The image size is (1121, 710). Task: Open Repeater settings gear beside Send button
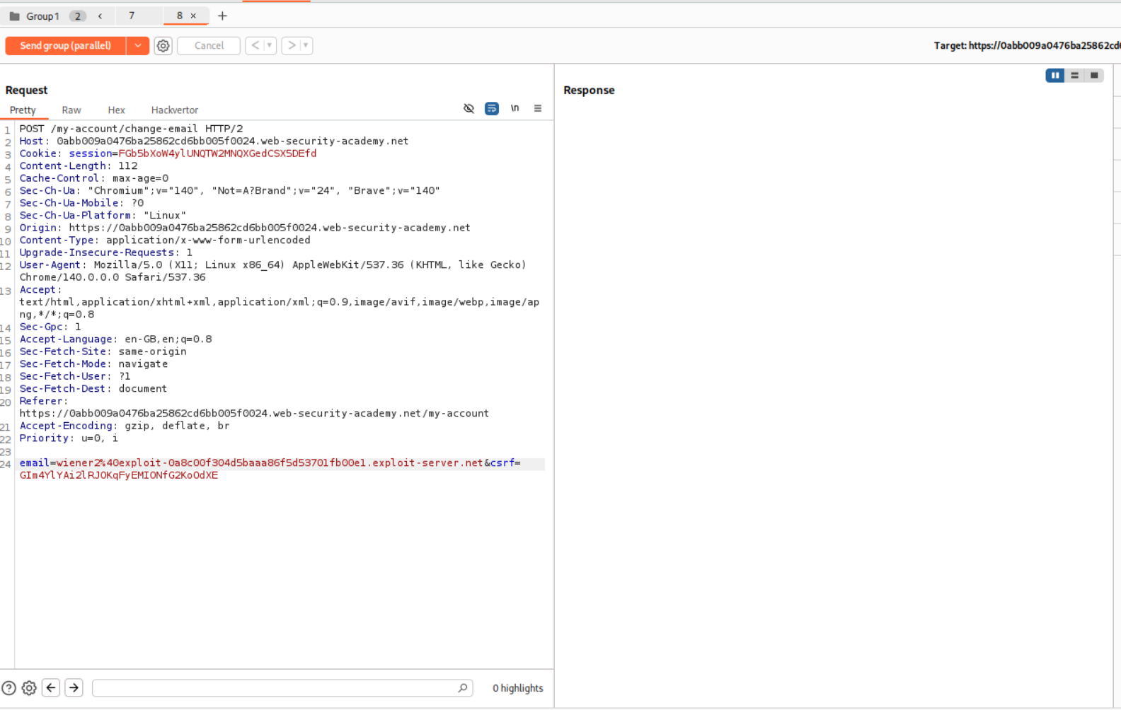pos(163,46)
